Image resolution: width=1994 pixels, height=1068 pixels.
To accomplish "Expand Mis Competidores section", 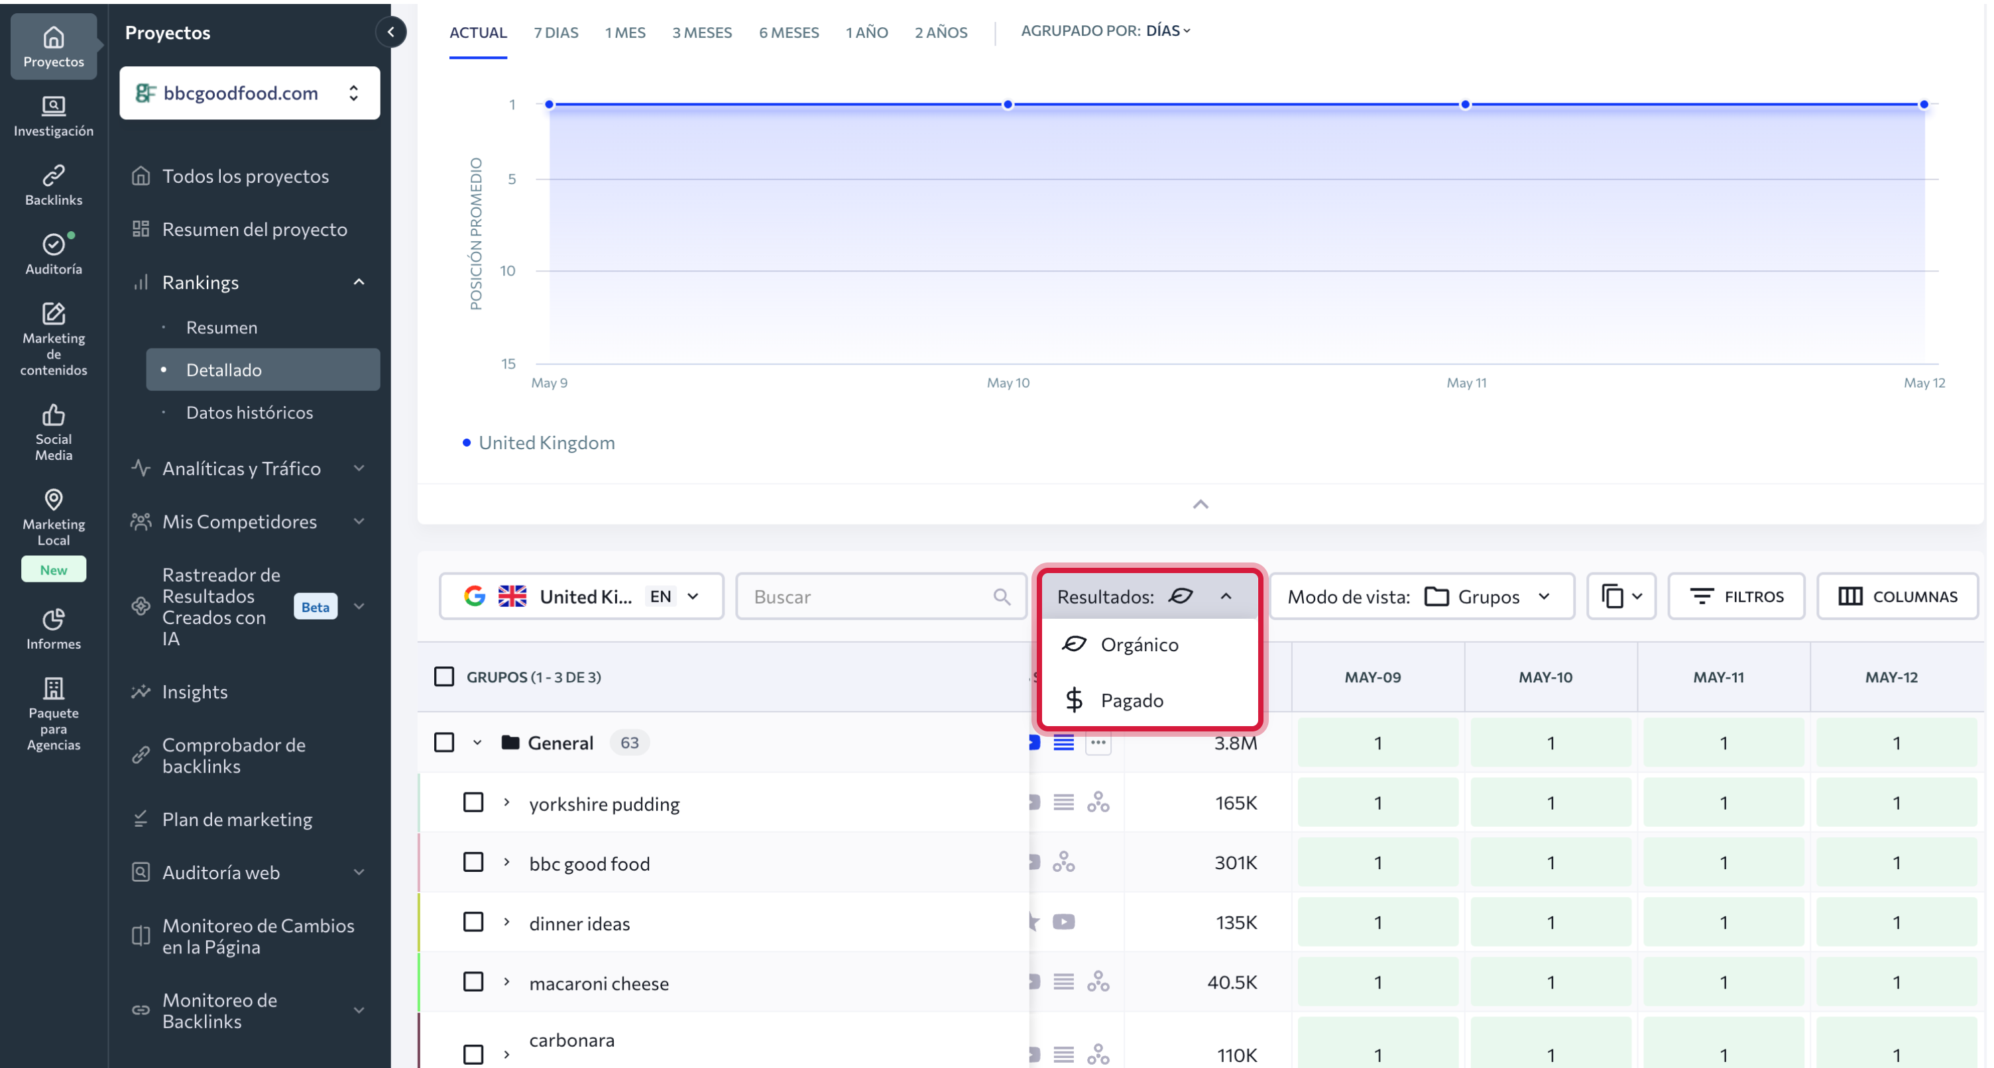I will 359,521.
